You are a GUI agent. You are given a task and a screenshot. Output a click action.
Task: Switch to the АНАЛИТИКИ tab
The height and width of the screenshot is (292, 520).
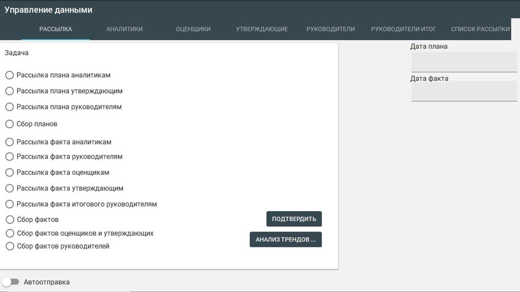pyautogui.click(x=124, y=29)
